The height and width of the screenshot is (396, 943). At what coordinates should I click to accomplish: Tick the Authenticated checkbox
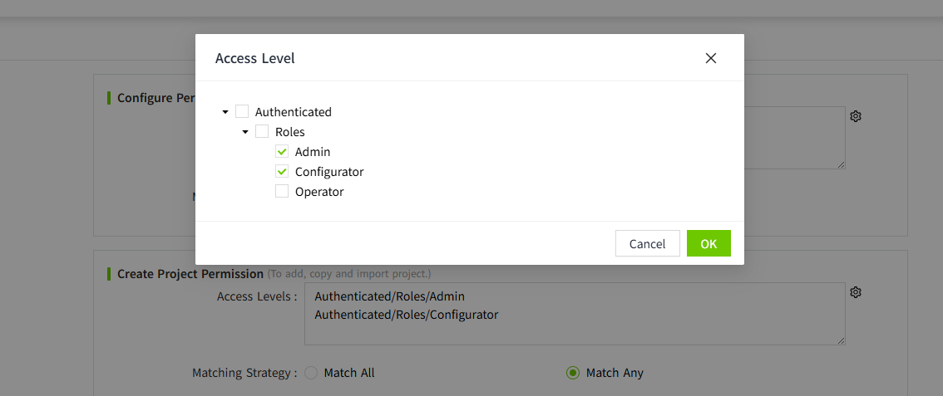(x=242, y=112)
